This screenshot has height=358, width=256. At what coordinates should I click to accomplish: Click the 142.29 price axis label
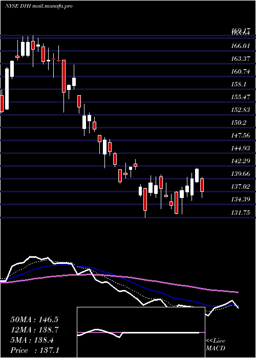pos(240,161)
